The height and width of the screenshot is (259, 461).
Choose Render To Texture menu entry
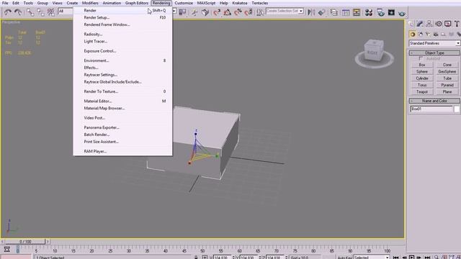tap(122, 91)
